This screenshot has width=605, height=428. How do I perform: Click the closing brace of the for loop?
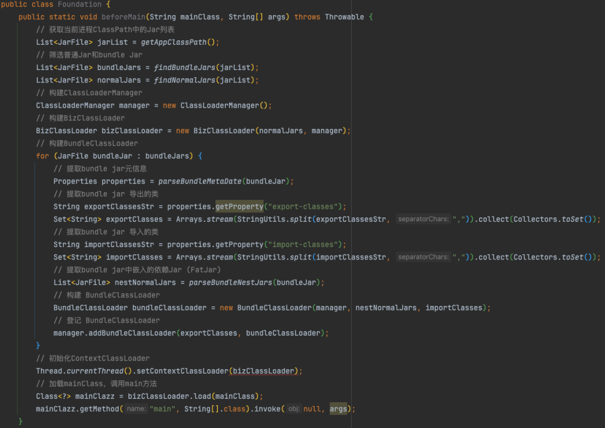click(38, 346)
